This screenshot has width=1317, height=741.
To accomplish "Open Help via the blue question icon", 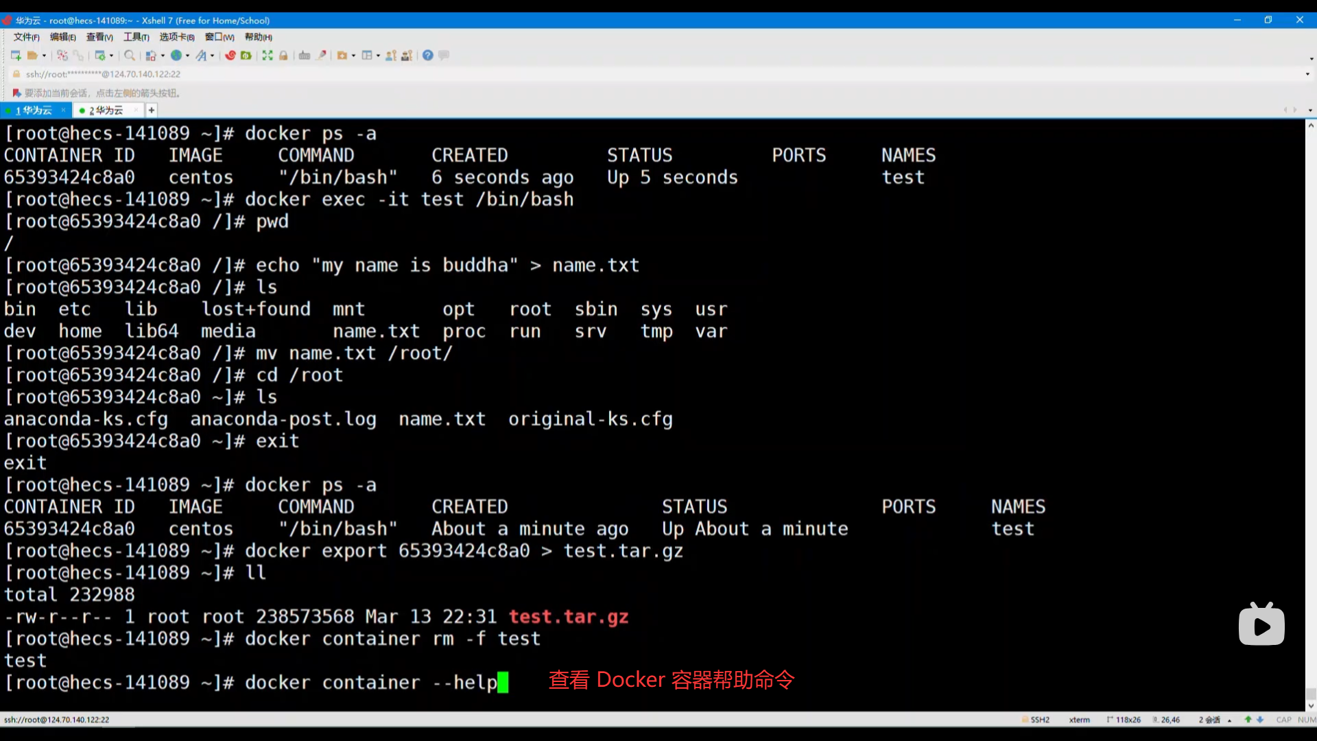I will tap(427, 56).
